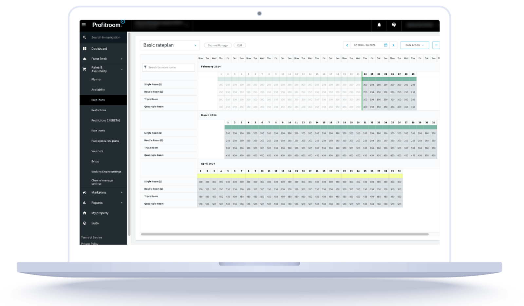
Task: Click the Terms of Service link
Action: coord(91,237)
